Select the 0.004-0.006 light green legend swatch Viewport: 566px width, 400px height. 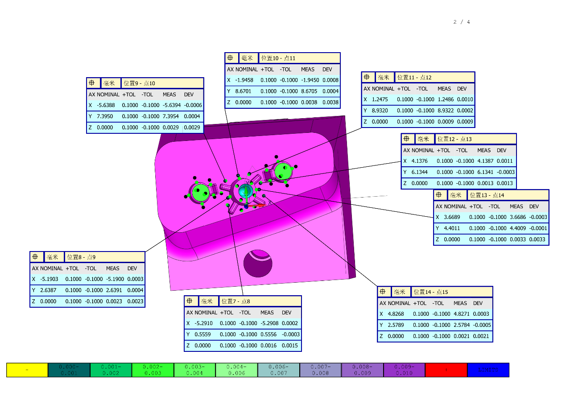(236, 370)
